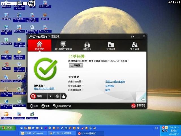Click the Trend Micro logo
The image size is (181, 136).
138,106
